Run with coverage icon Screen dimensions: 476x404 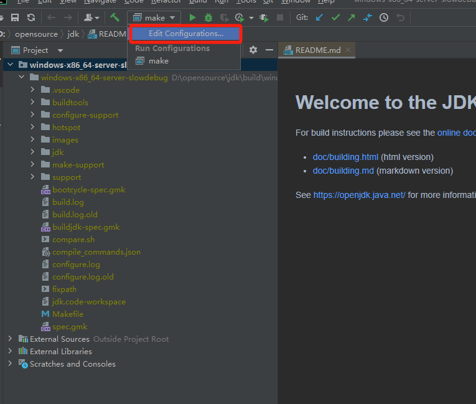(225, 18)
